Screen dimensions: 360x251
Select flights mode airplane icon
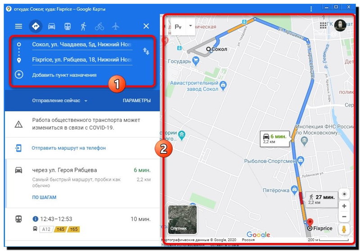[x=116, y=26]
